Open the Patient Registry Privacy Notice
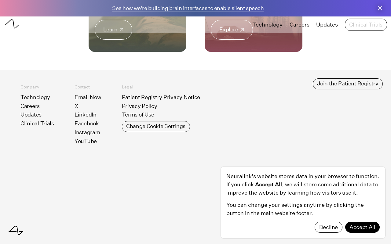Viewport: 391px width, 244px height. coord(161,97)
